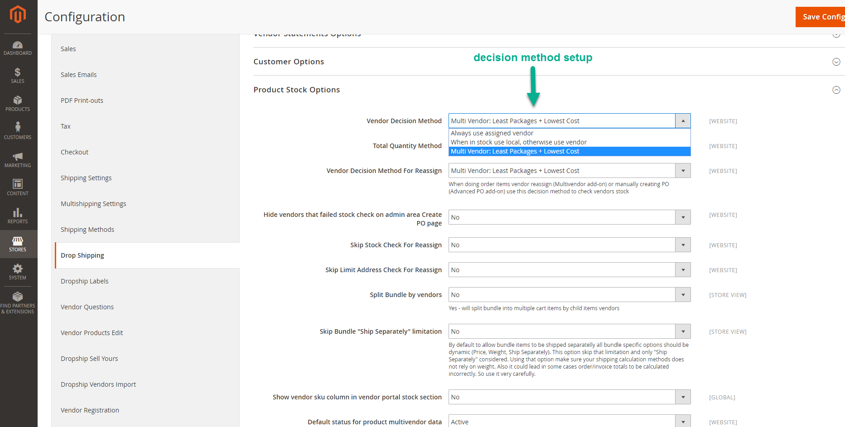Open Skip Limit Address Check dropdown
This screenshot has height=427, width=845.
pos(570,270)
